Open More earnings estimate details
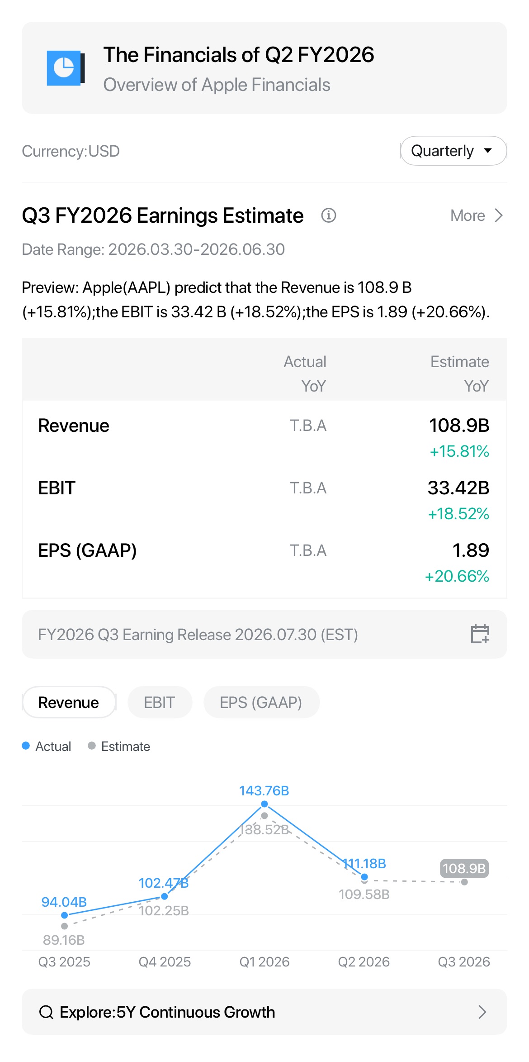529x1062 pixels. coord(477,215)
